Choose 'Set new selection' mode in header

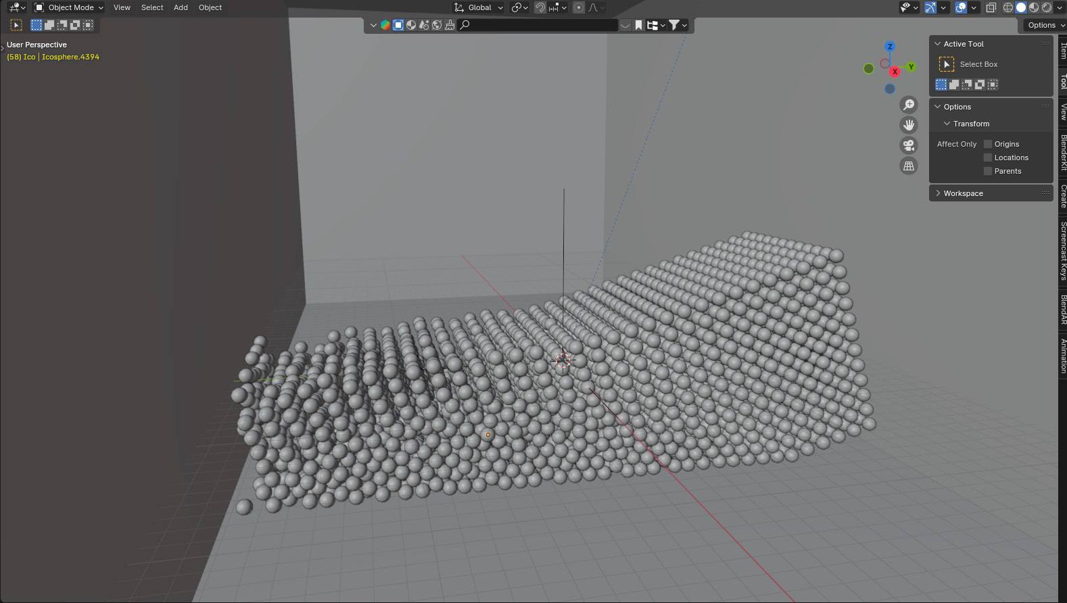[x=37, y=25]
